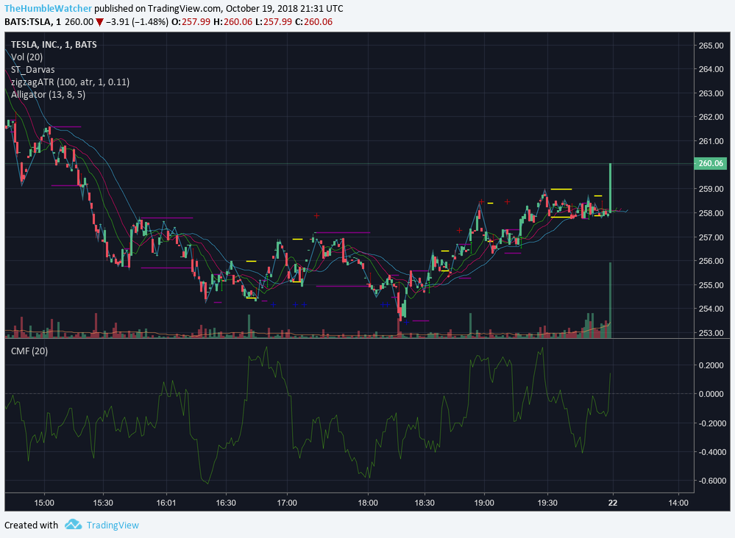Click the 253.00 price axis label
Viewport: 735px width, 538px height.
[711, 333]
